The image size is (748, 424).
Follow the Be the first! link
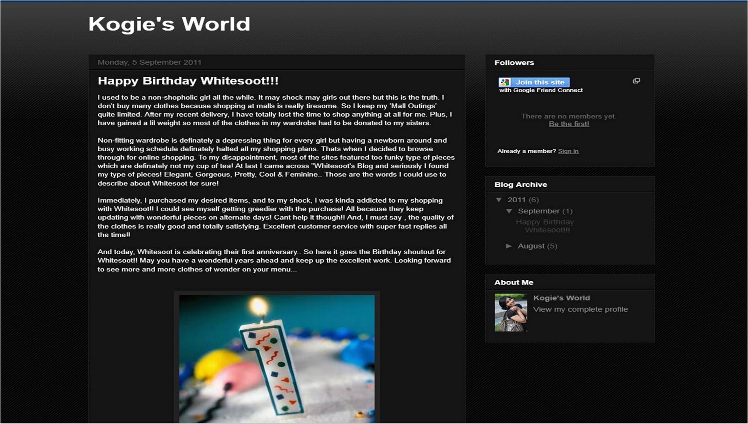click(569, 124)
